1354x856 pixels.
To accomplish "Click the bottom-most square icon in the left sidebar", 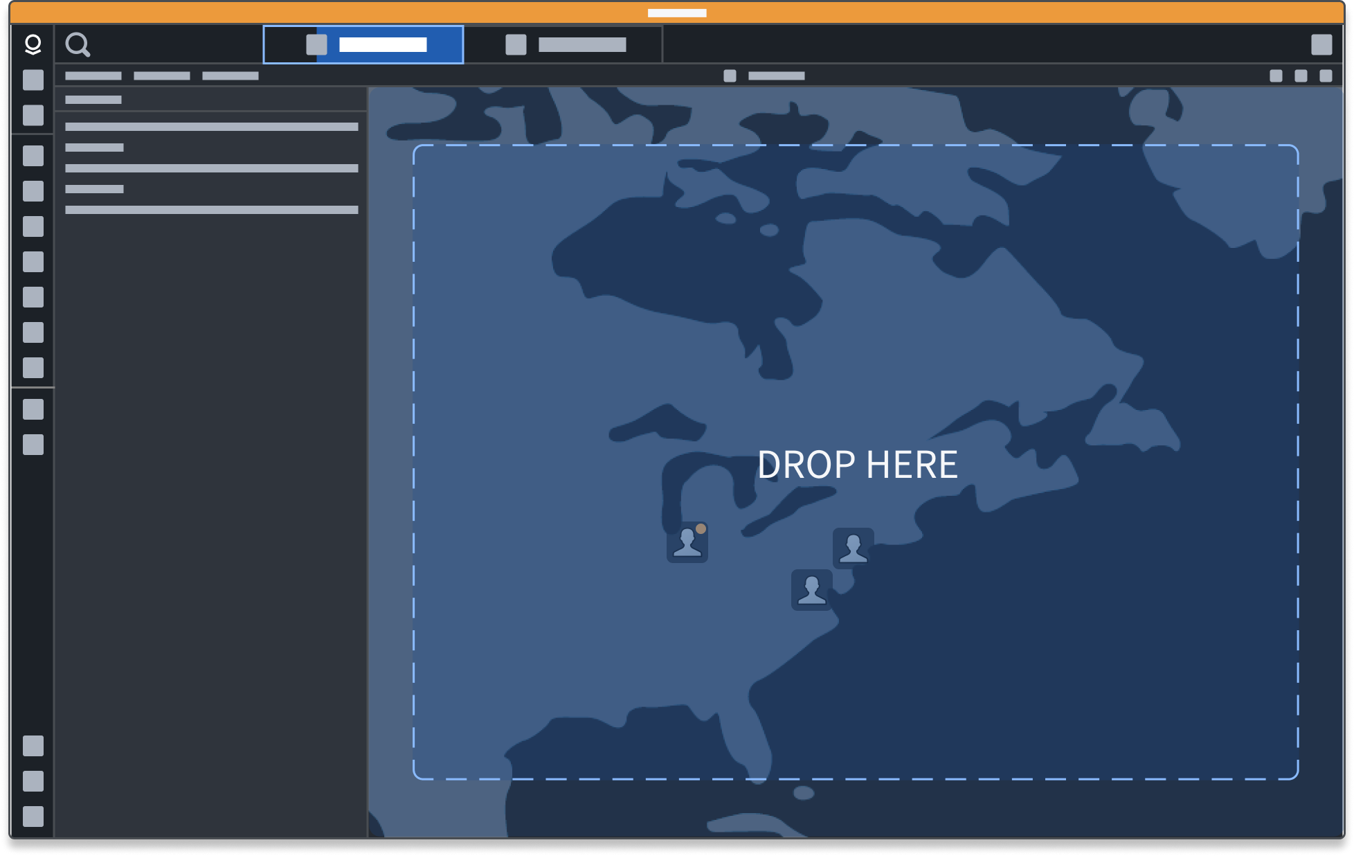I will point(33,817).
